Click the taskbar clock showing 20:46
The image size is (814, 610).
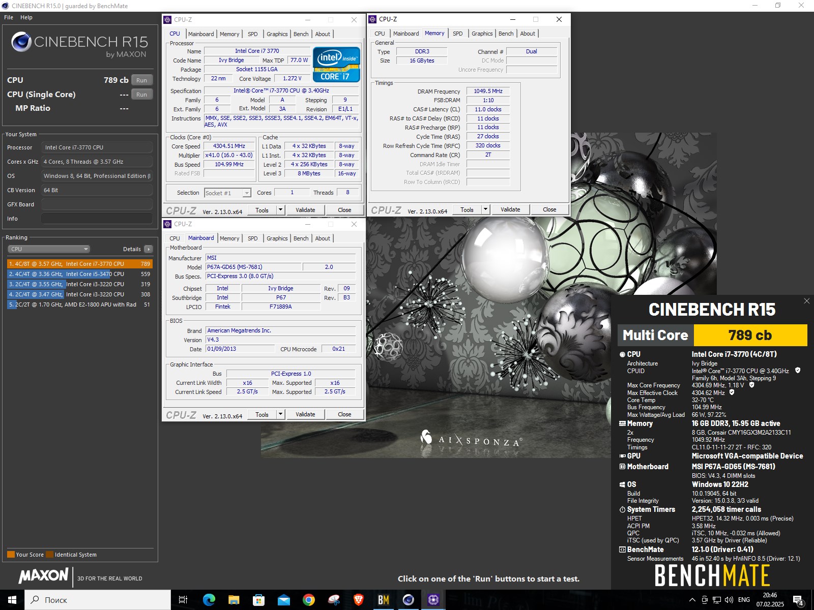(x=770, y=600)
